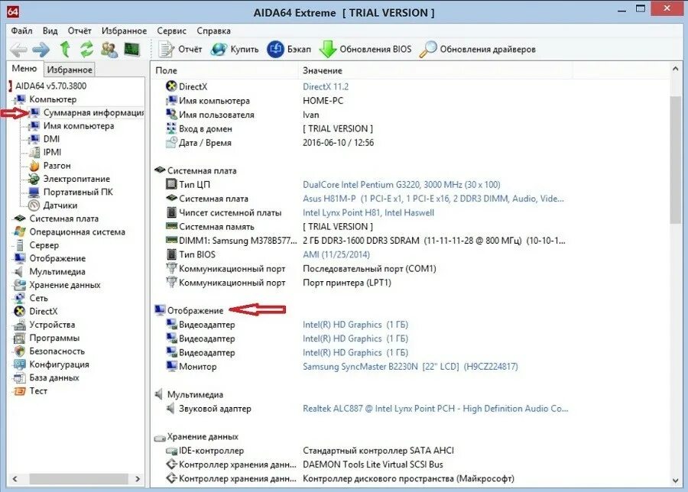The width and height of the screenshot is (688, 492).
Task: Open the Справка menu
Action: [214, 31]
